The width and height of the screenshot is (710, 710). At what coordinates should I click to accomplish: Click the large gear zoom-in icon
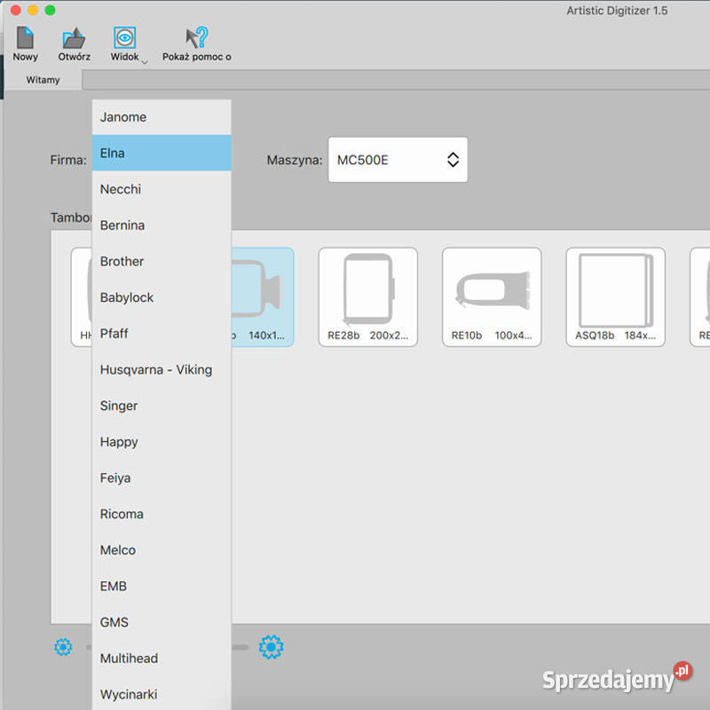pyautogui.click(x=271, y=647)
